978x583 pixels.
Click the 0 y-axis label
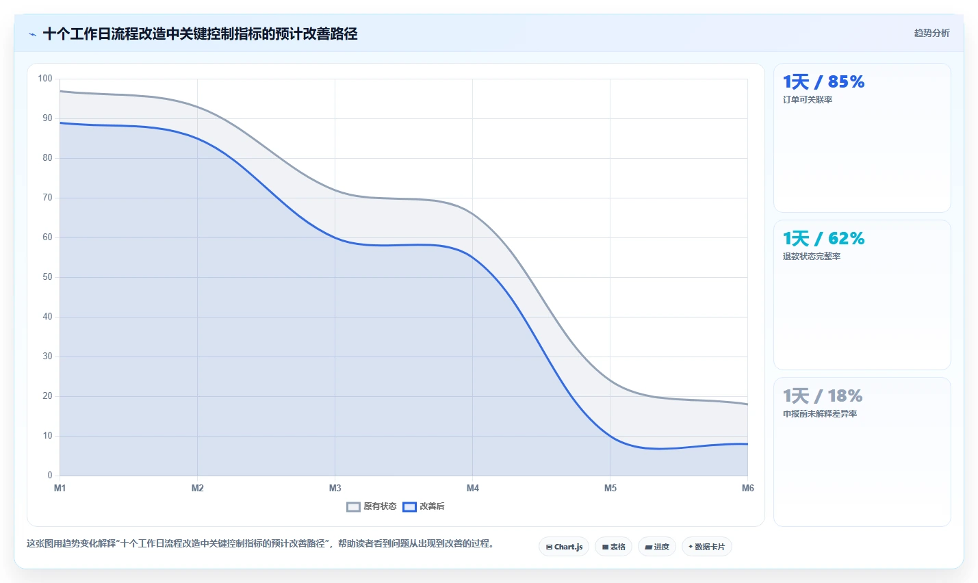(50, 476)
